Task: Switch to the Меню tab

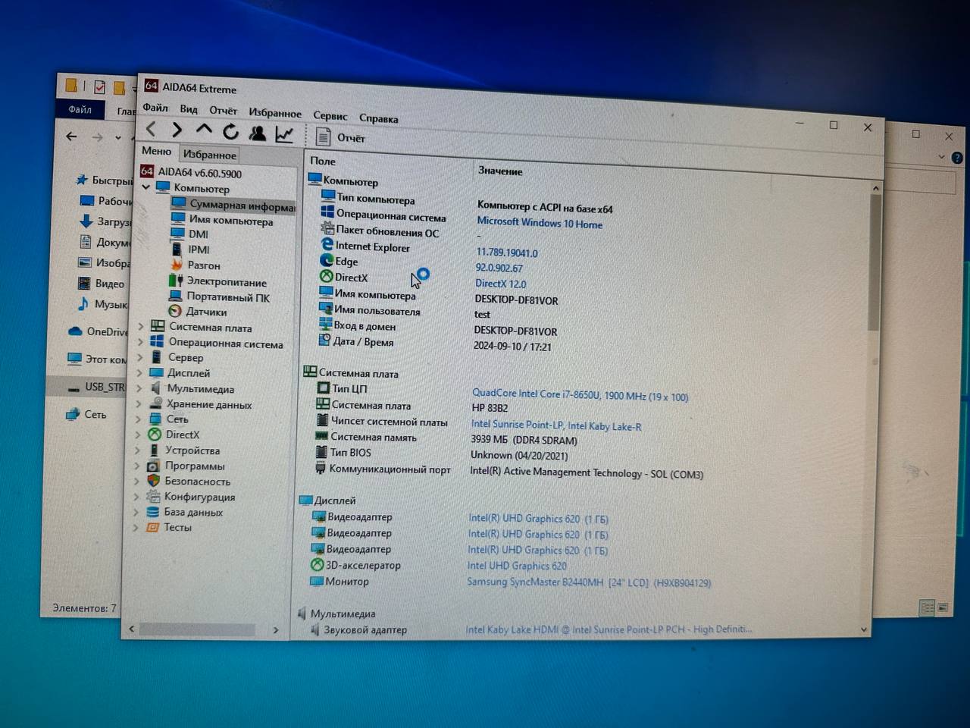Action: point(157,151)
